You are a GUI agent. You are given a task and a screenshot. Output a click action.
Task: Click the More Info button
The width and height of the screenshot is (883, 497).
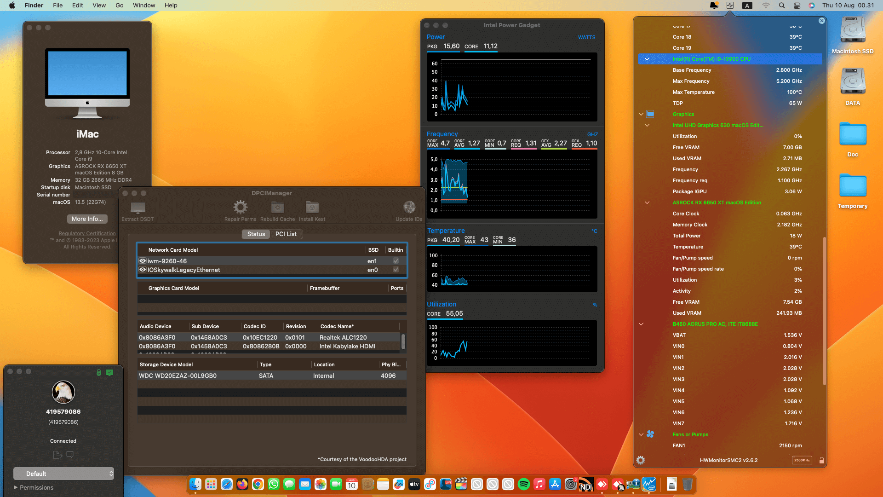tap(87, 219)
